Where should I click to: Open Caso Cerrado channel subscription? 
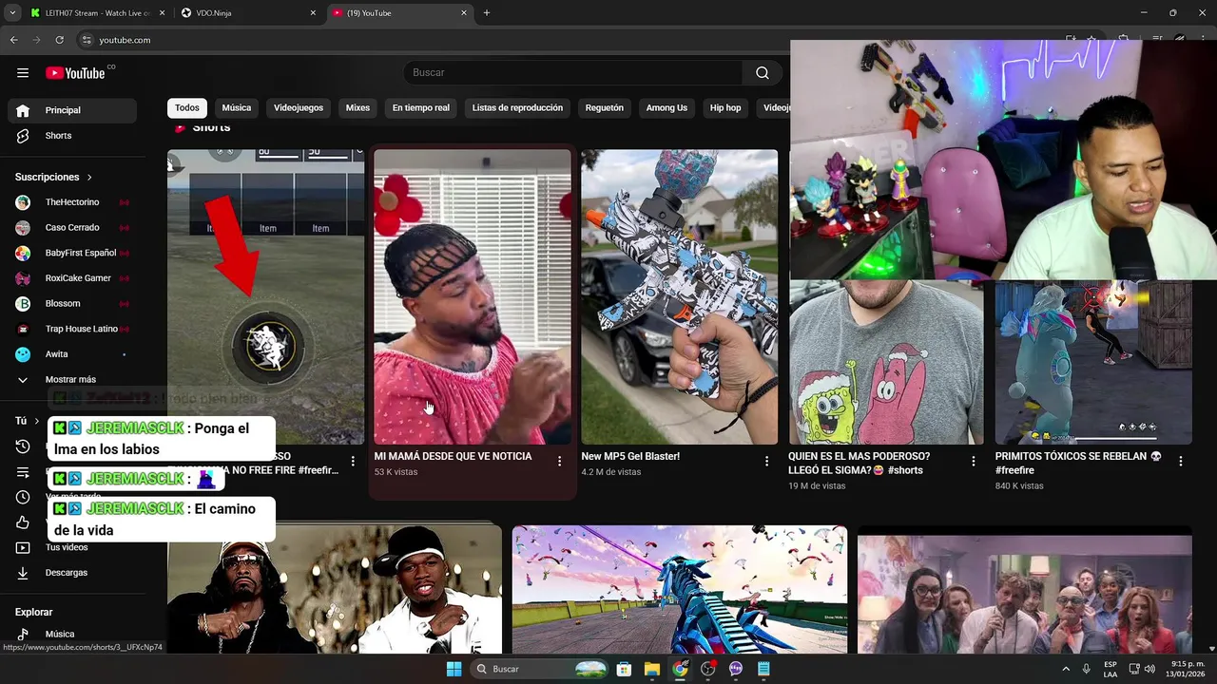pyautogui.click(x=72, y=228)
